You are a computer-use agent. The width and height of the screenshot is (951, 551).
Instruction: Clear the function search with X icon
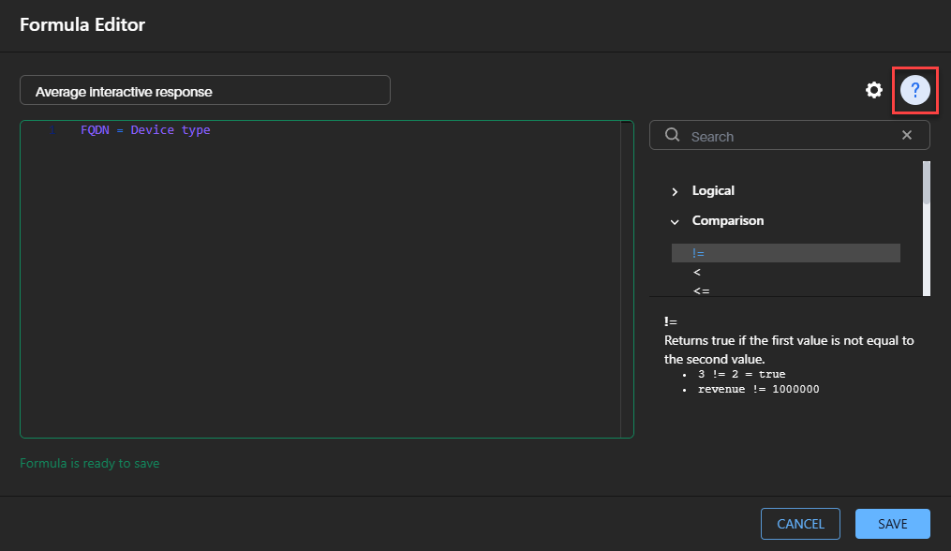click(907, 135)
